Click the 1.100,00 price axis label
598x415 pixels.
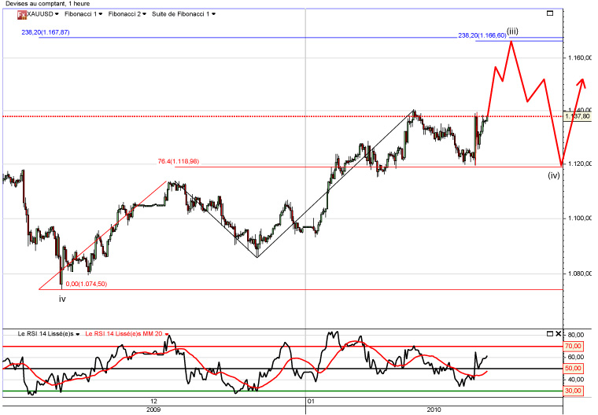[x=580, y=219]
